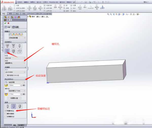The width and height of the screenshot is (152, 128).
Task: Open the FeatureManager design tree tab icon
Action: [x=5, y=17]
